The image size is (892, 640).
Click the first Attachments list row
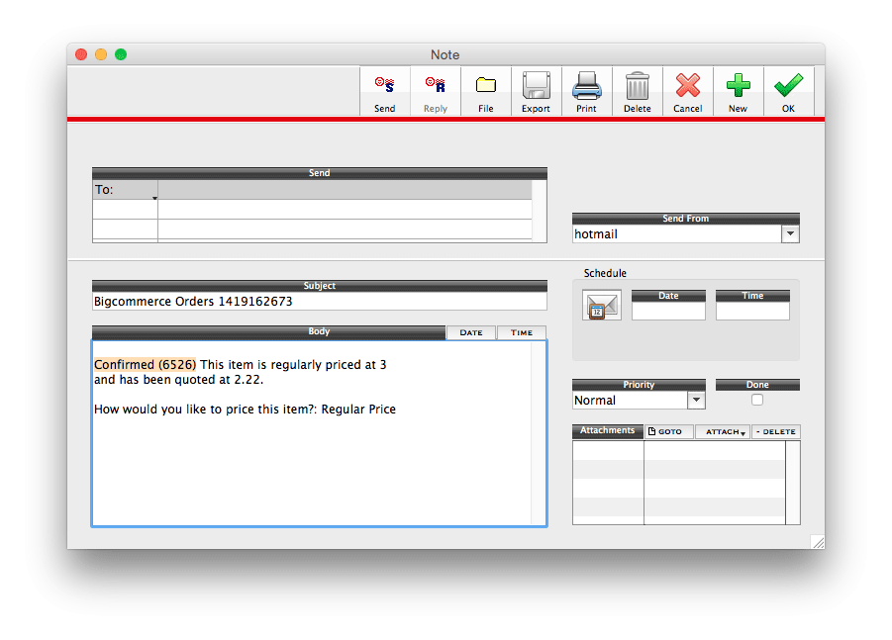point(679,451)
